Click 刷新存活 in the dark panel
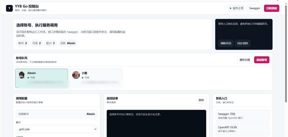288x137 pixels. click(226, 43)
